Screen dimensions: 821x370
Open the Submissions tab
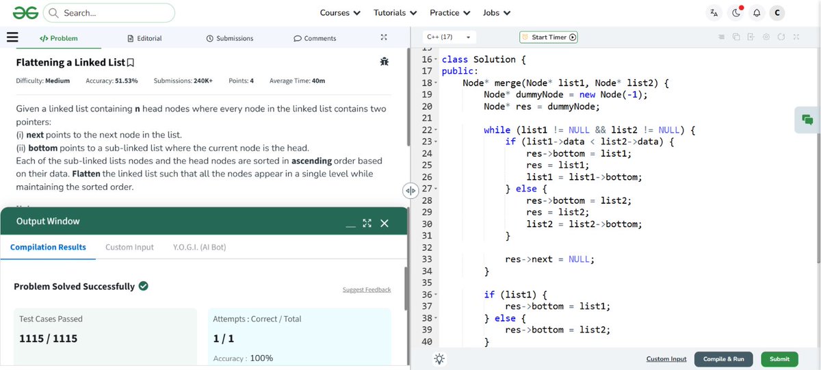click(230, 38)
